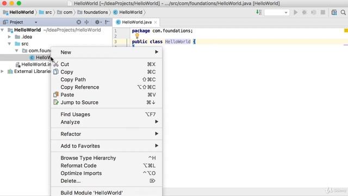This screenshot has height=196, width=348.
Task: Open the Refactor submenu
Action: [x=107, y=134]
